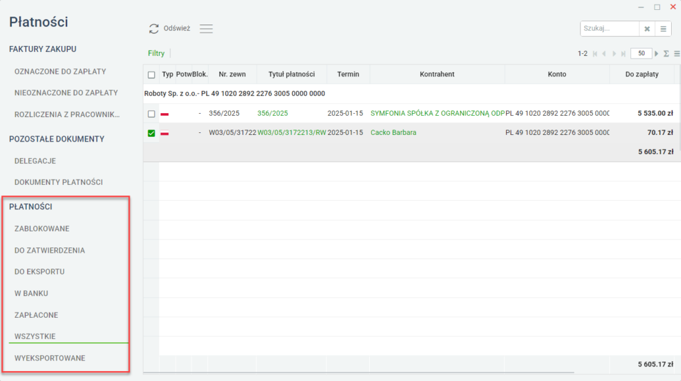Select the Roboty Sp. z o.o. group row

[411, 93]
